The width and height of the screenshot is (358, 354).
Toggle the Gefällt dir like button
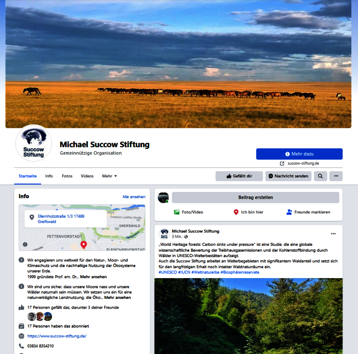click(x=239, y=176)
